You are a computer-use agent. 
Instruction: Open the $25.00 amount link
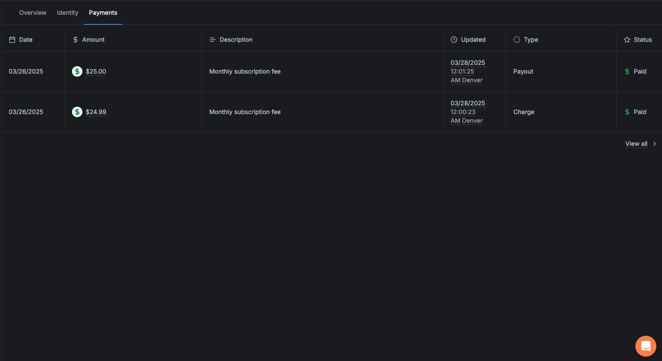click(96, 71)
